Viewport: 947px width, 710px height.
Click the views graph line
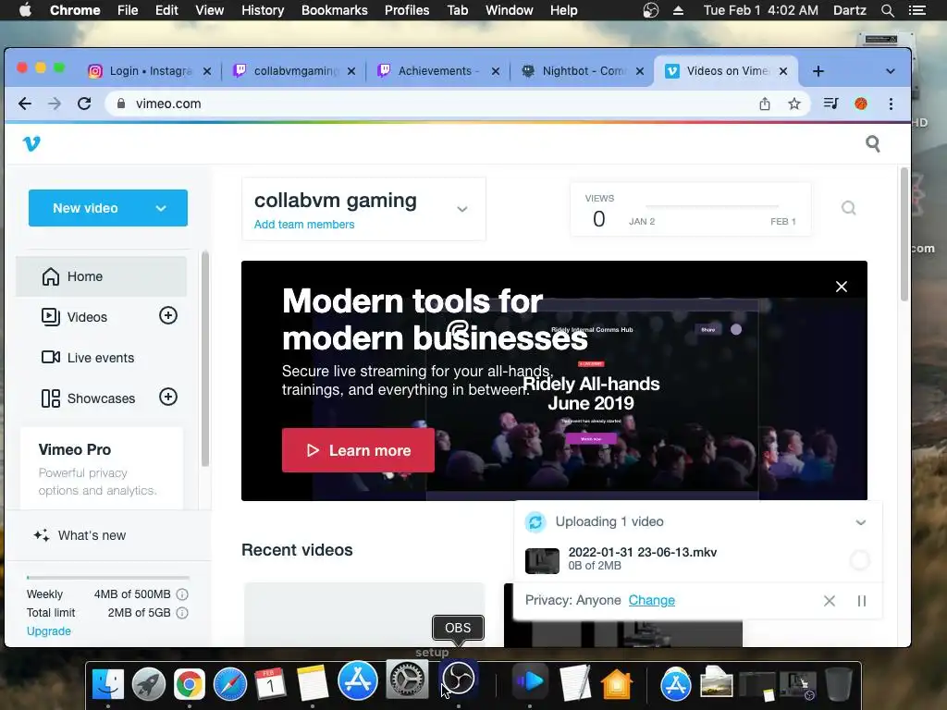pyautogui.click(x=712, y=206)
